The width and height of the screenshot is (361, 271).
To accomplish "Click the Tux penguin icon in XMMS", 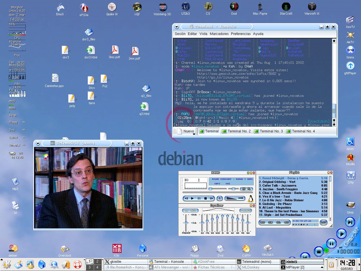I will 250,199.
